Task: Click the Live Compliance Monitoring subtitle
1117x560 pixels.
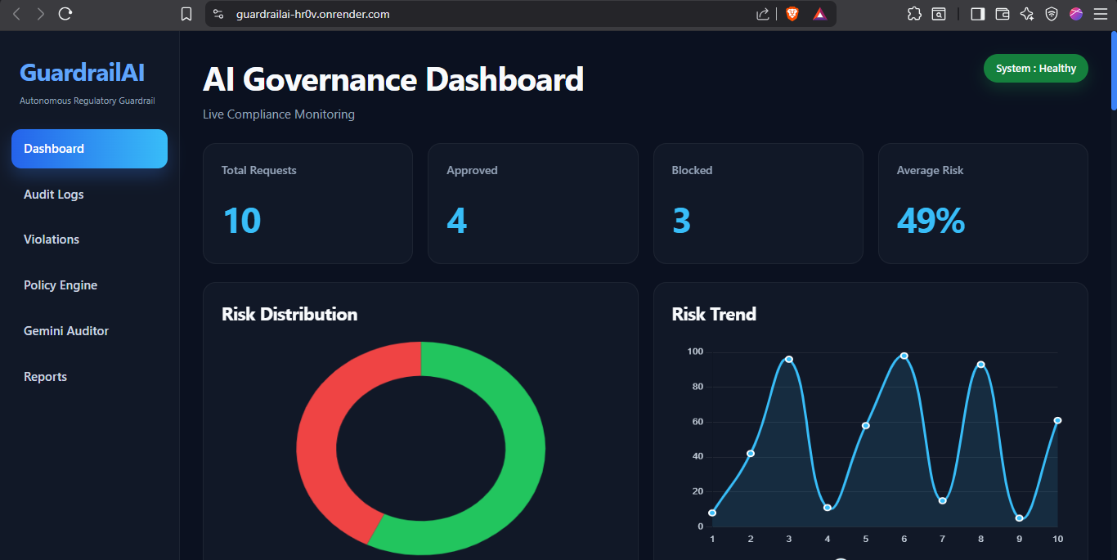Action: [279, 114]
